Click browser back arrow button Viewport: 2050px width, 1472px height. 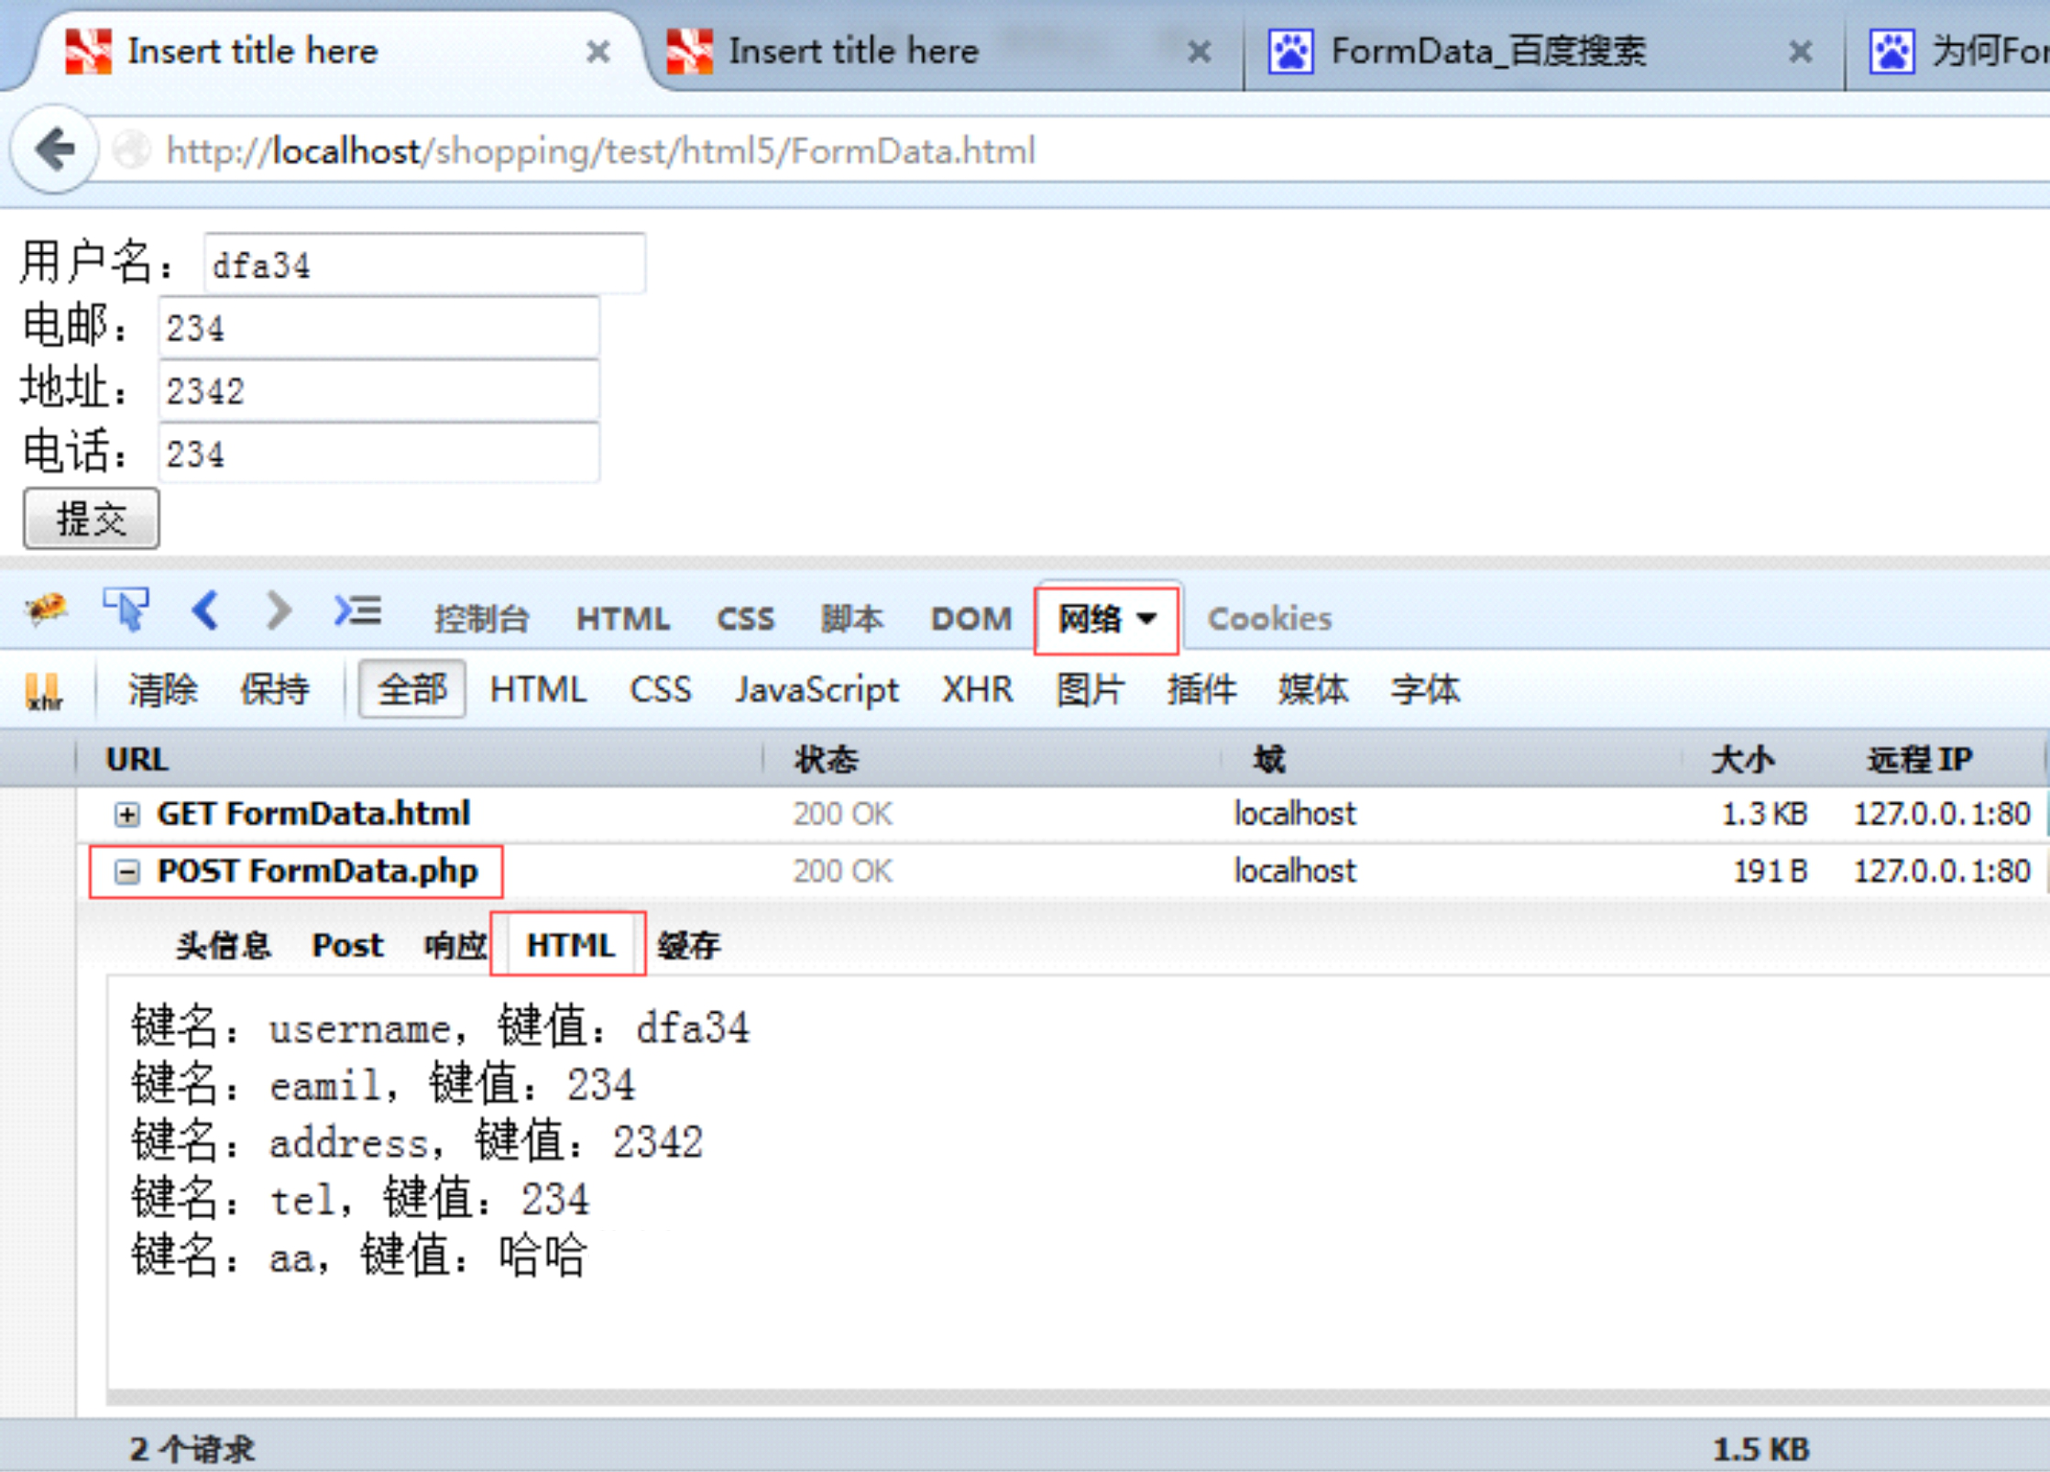(54, 150)
